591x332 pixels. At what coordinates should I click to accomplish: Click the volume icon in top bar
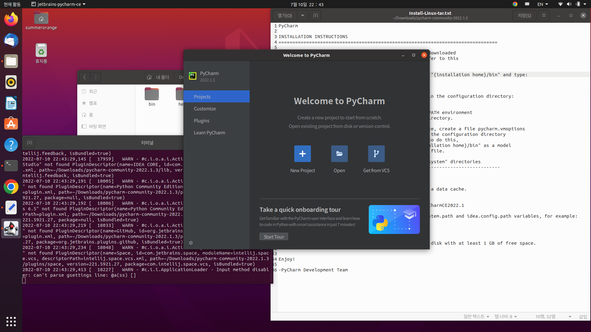(569, 4)
